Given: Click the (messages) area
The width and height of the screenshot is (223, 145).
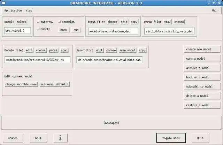Looking at the screenshot, I should click(111, 123).
